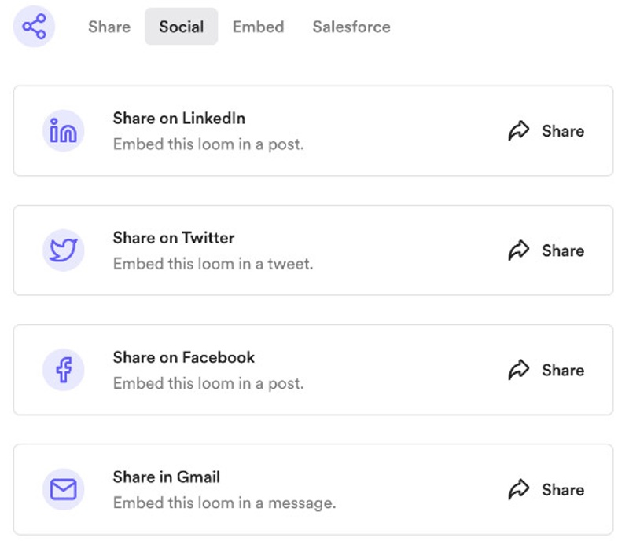Click the share arrow icon in Twitter row
Viewport: 629px width, 541px height.
(x=519, y=250)
